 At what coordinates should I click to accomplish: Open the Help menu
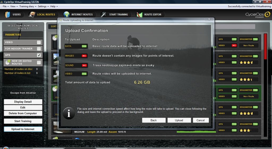54,6
